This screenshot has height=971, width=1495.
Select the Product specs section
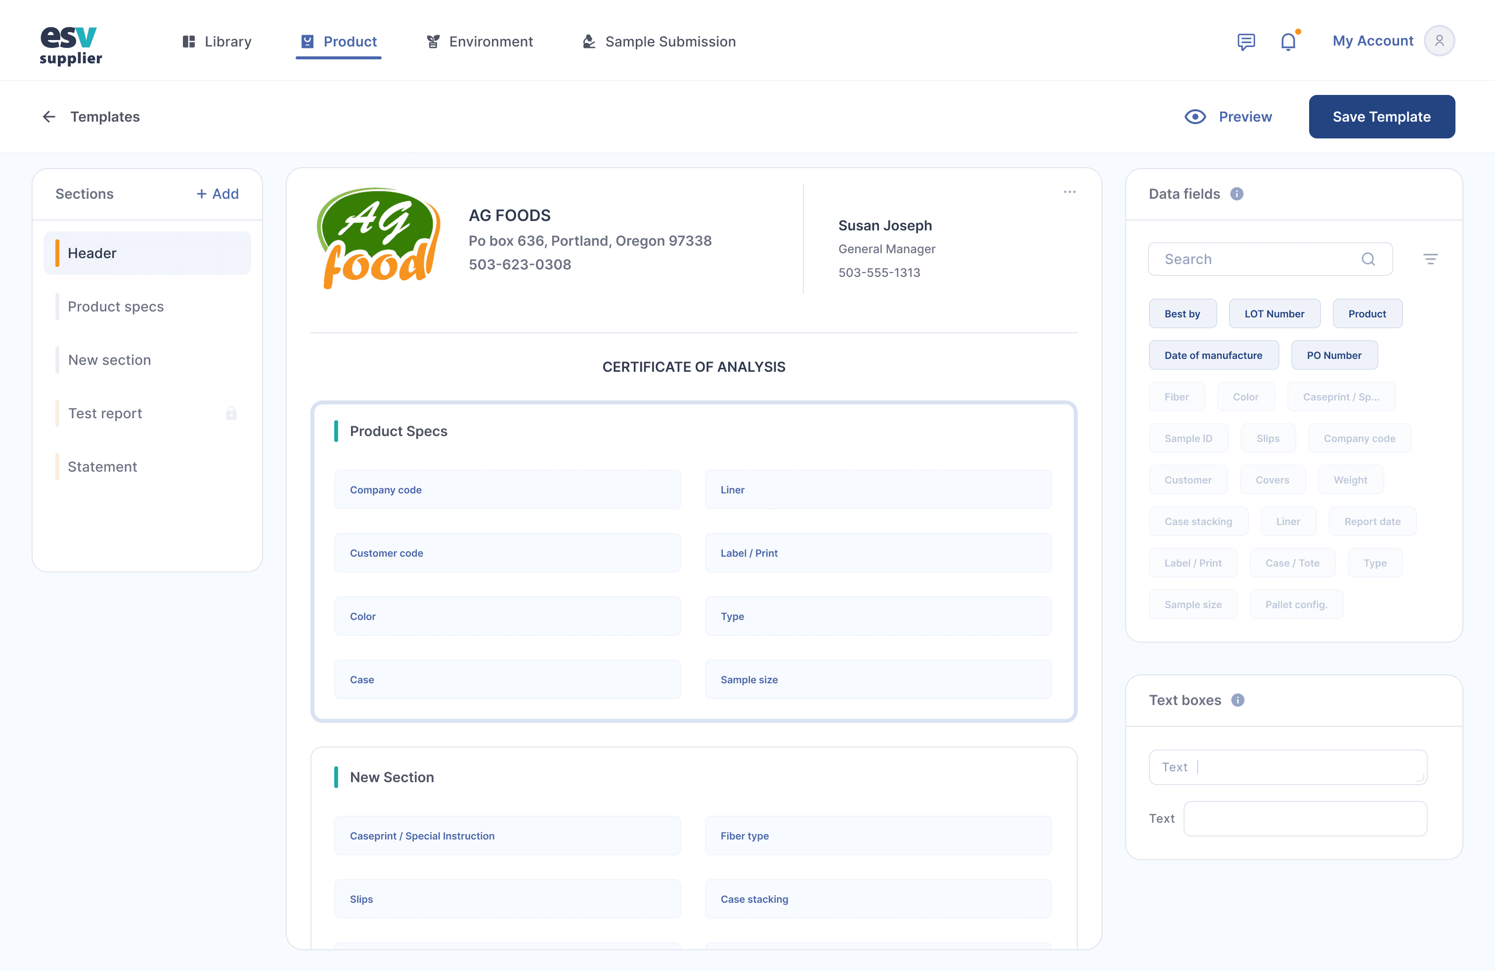pyautogui.click(x=116, y=307)
